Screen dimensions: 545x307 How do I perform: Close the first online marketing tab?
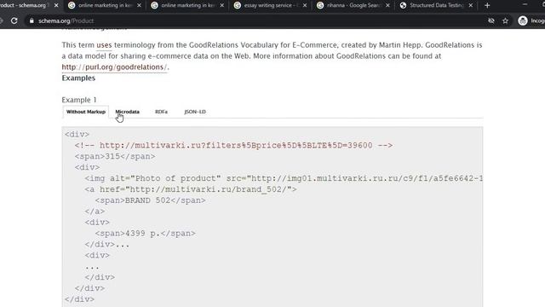pyautogui.click(x=139, y=5)
